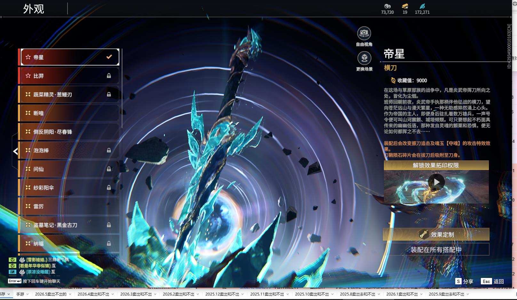Click the gold ticket currency icon above 19

point(405,6)
